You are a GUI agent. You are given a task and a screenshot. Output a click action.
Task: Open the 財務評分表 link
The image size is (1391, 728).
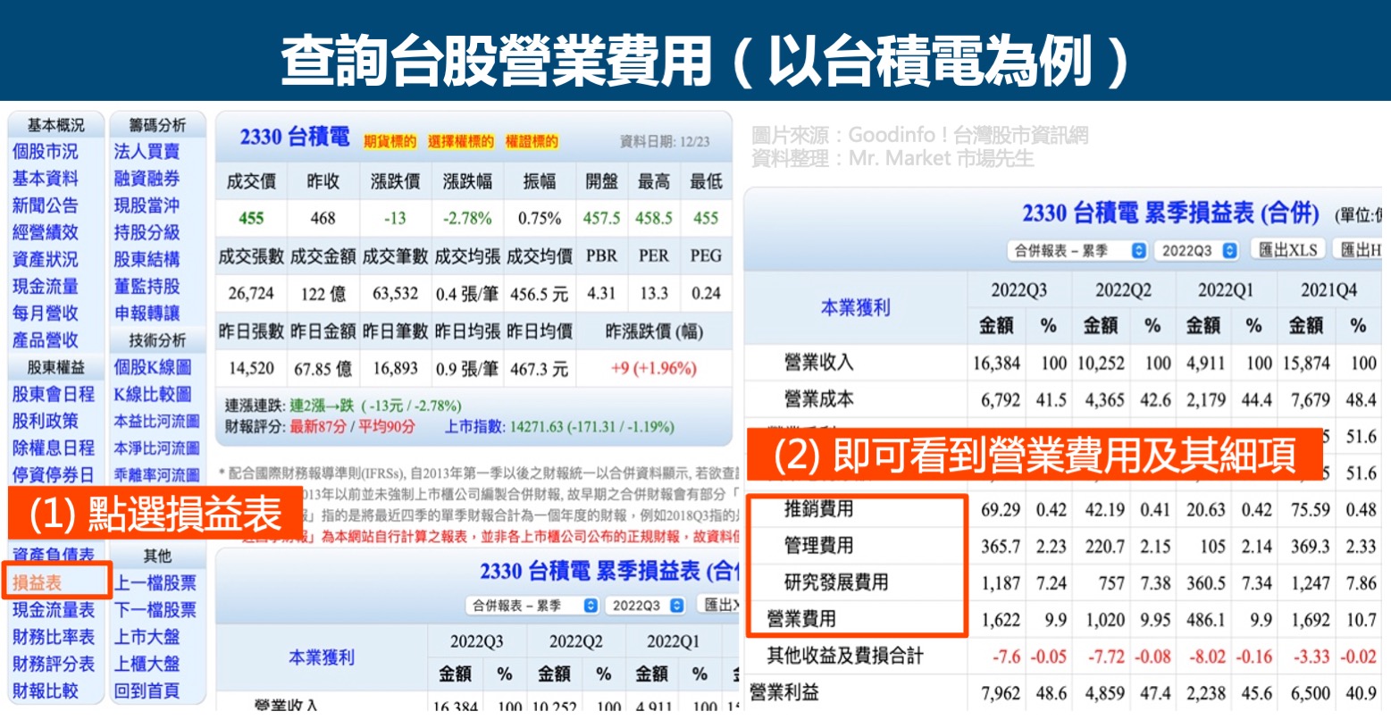[x=53, y=664]
